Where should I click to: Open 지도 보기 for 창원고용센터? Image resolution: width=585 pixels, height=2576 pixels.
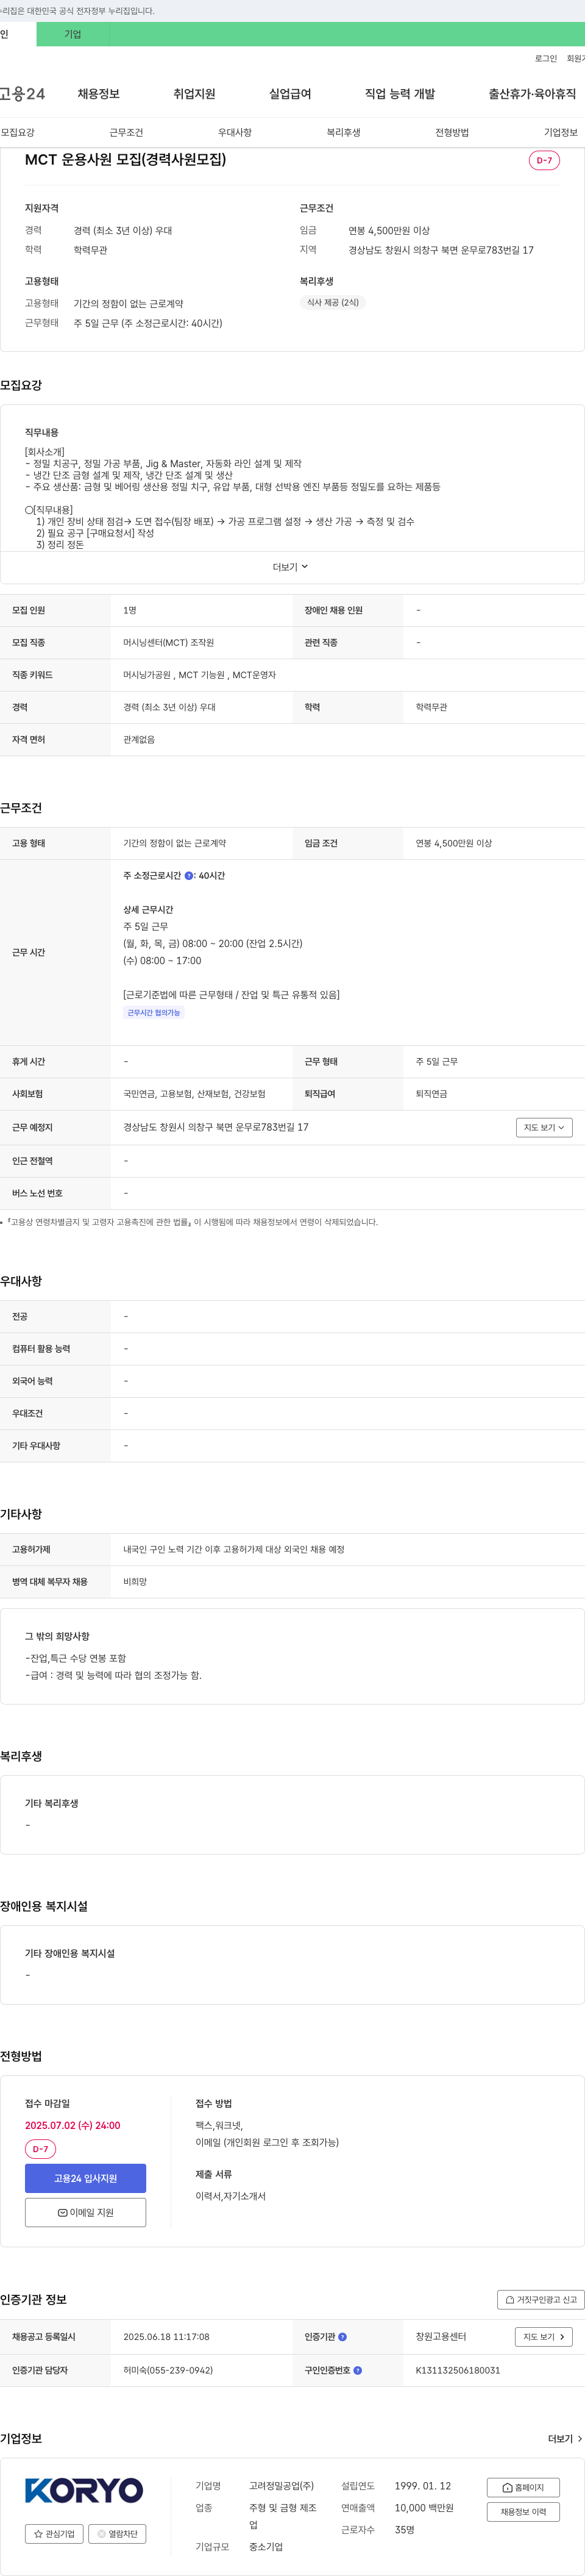(x=544, y=2337)
